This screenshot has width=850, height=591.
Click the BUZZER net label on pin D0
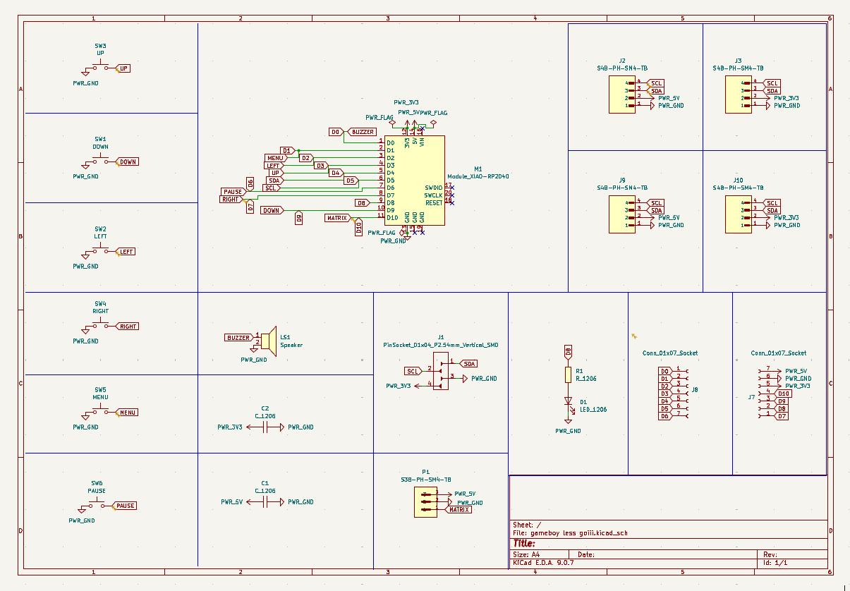(x=361, y=131)
